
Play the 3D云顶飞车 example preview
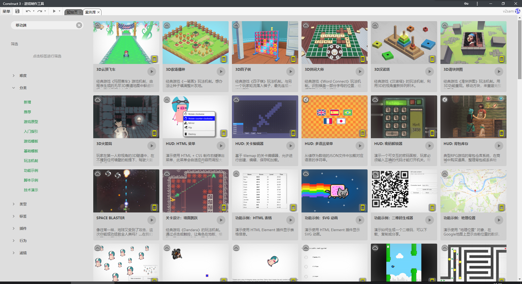click(x=152, y=72)
